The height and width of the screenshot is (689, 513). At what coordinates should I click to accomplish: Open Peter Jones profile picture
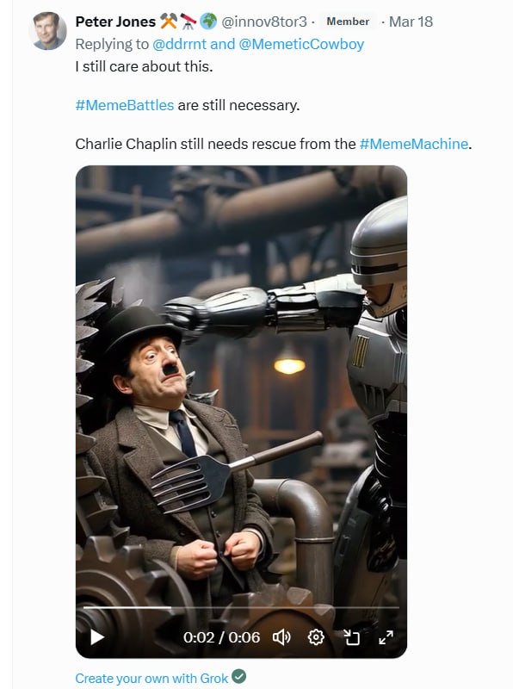[48, 31]
